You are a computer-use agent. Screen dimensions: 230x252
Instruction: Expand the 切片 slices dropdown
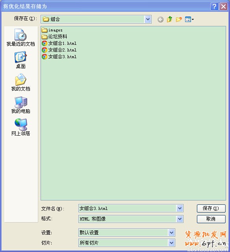[x=172, y=243]
